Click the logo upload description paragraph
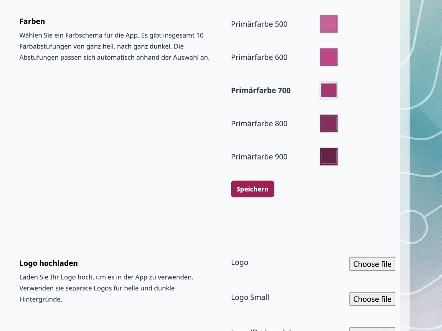The image size is (442, 331). point(106,288)
